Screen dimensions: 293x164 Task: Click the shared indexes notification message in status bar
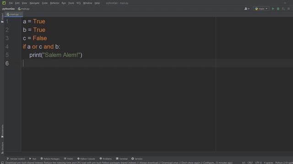pyautogui.click(x=119, y=163)
